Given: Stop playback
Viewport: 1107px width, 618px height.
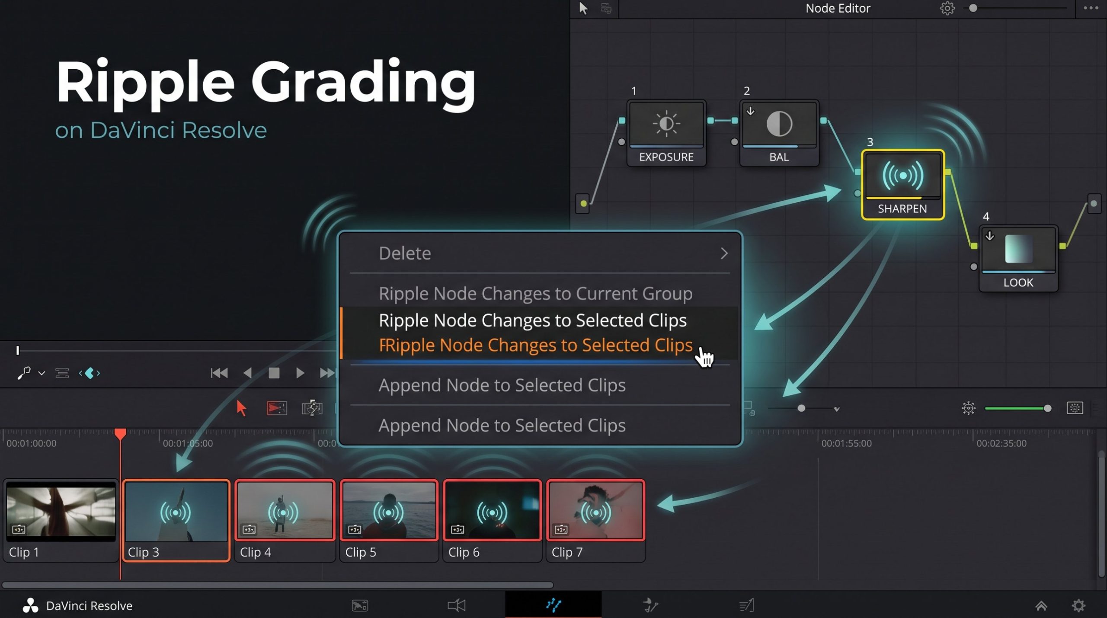Looking at the screenshot, I should point(274,373).
